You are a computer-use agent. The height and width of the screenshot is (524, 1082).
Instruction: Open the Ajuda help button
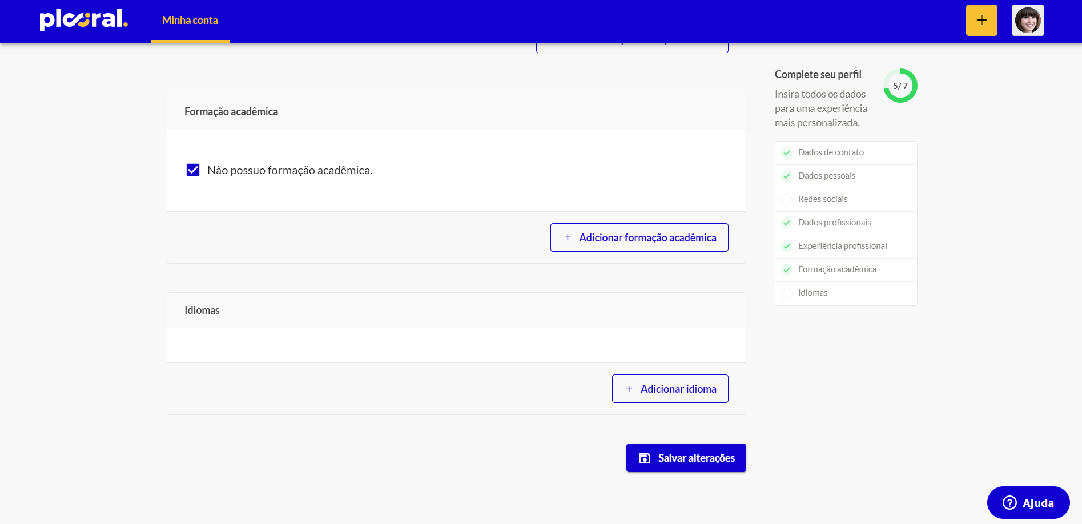pos(1028,503)
